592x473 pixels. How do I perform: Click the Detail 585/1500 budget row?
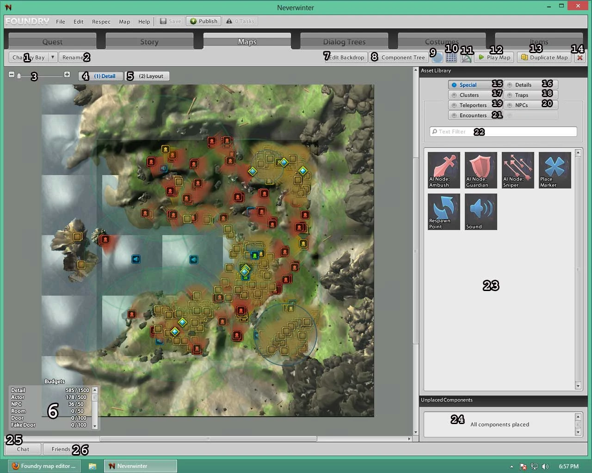49,390
